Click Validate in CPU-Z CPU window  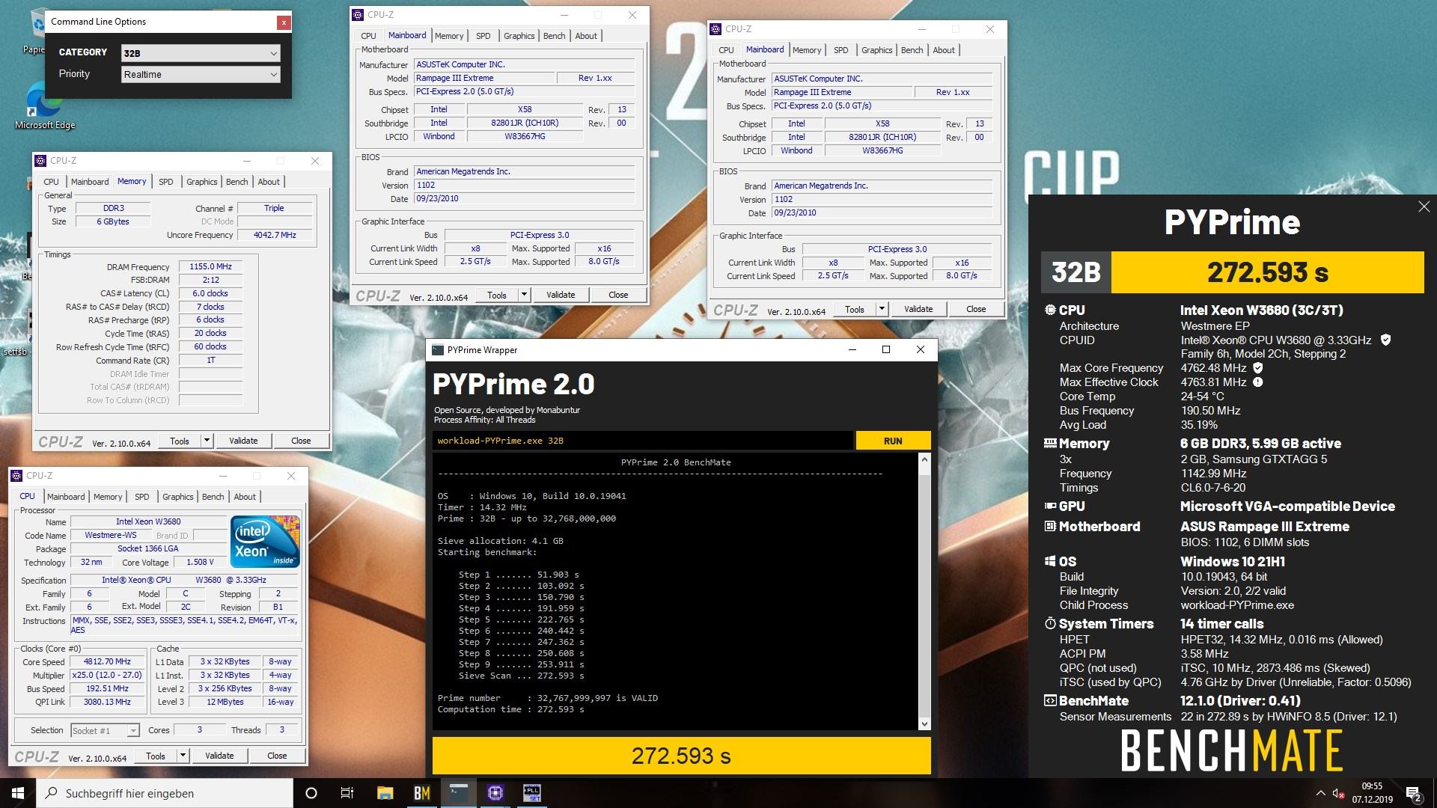click(x=219, y=756)
